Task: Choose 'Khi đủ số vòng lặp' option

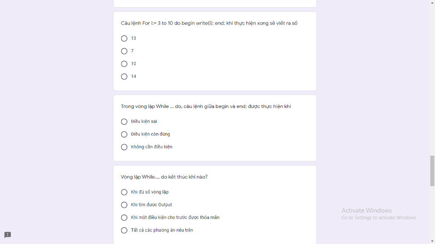Action: [x=124, y=192]
